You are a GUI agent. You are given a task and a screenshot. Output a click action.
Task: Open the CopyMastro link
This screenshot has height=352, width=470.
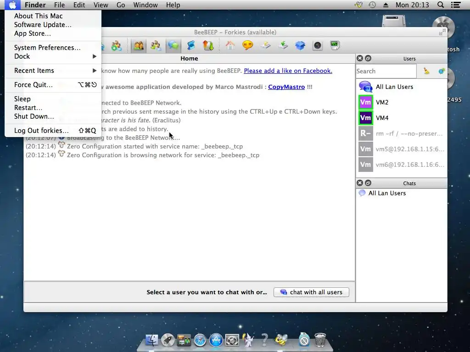pos(286,87)
